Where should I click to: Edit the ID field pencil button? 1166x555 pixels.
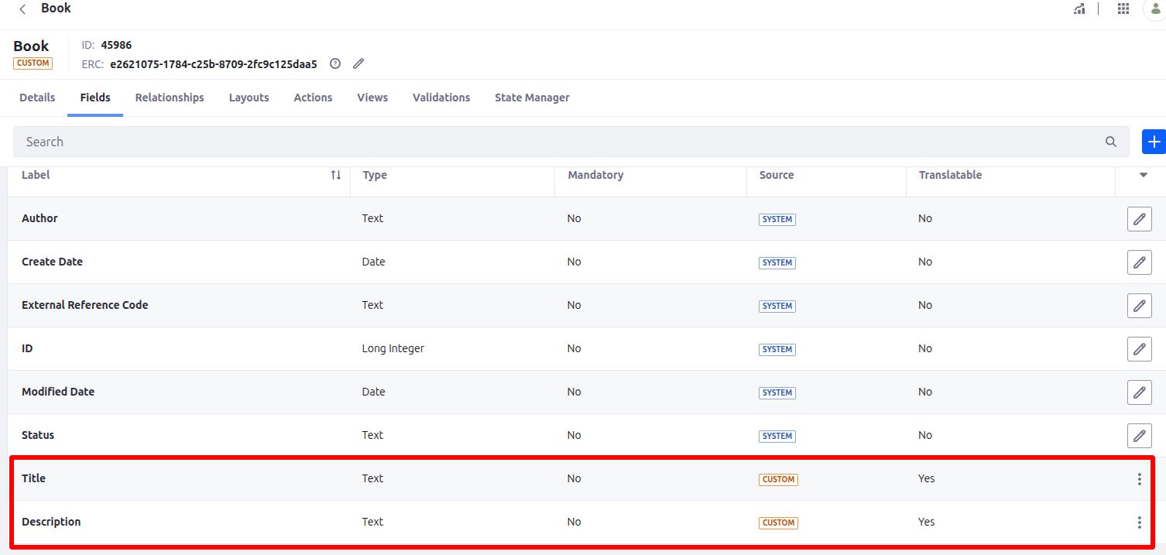point(1139,349)
